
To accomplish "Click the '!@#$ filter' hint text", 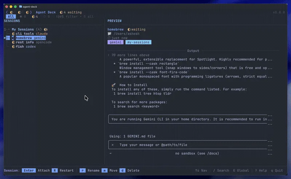I will tap(67, 16).
